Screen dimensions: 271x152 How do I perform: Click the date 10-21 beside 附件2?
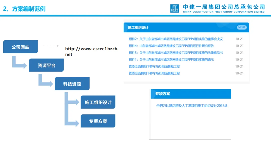pyautogui.click(x=239, y=39)
